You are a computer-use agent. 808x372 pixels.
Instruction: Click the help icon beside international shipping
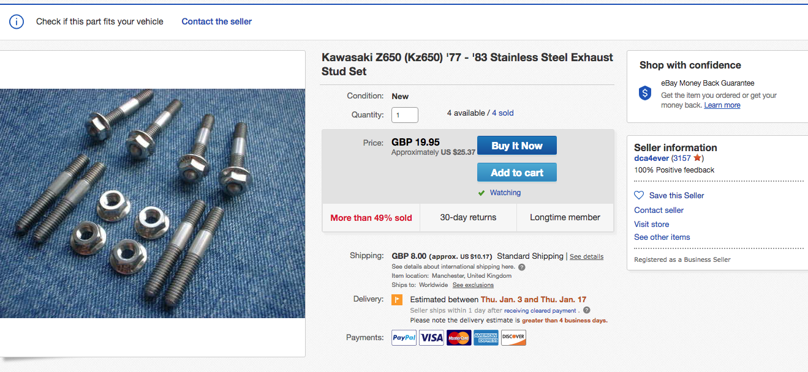pos(522,267)
